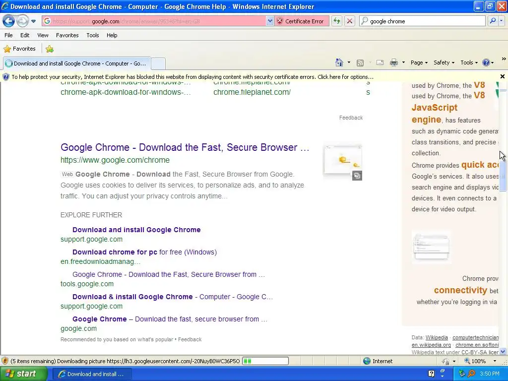Open Google Chrome – Download the fast link
The height and width of the screenshot is (381, 508).
tap(170, 319)
